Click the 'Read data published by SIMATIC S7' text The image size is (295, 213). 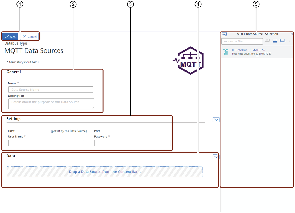(x=251, y=54)
